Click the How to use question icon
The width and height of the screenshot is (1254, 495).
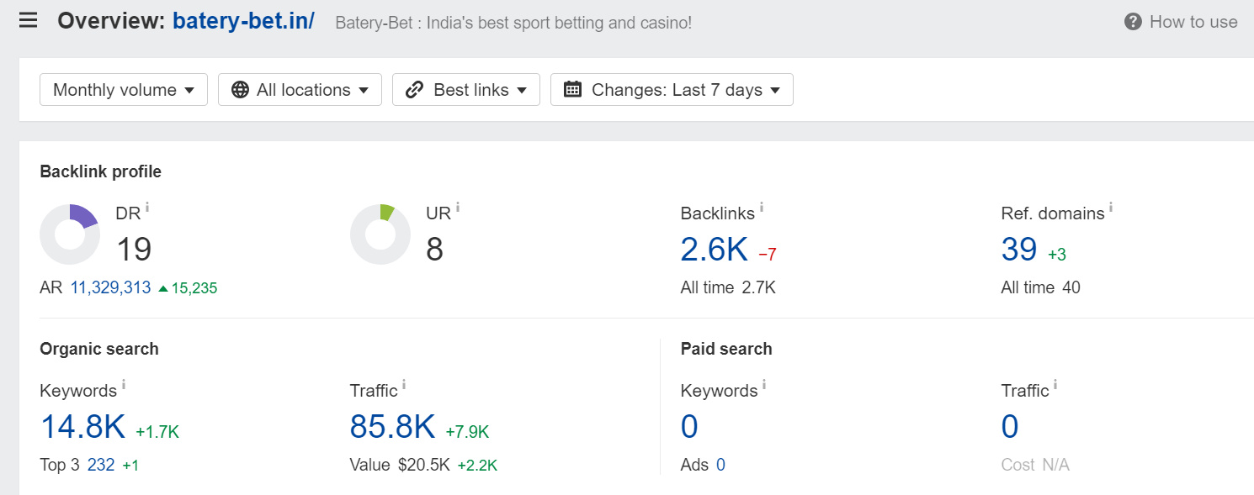click(x=1133, y=22)
